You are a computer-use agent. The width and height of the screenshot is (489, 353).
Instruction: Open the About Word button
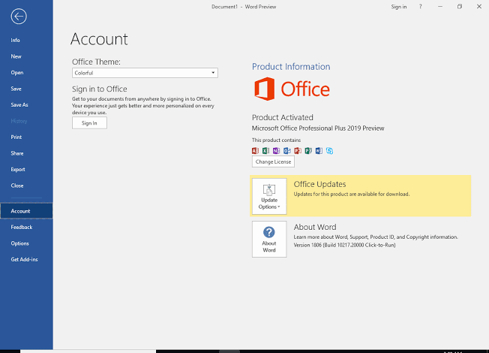[269, 240]
